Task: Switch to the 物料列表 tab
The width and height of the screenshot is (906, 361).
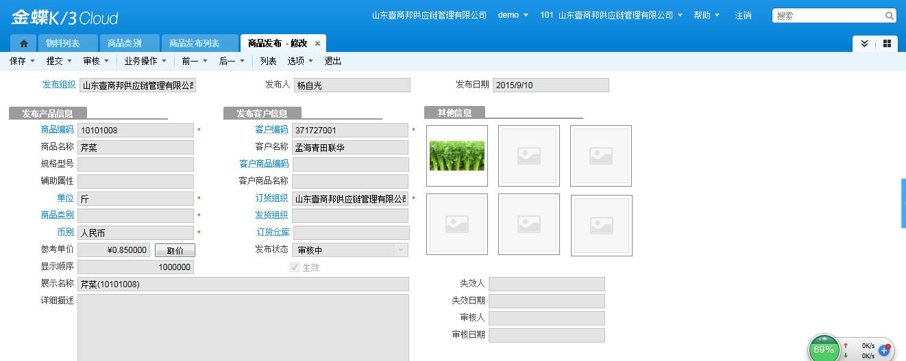Action: click(x=62, y=44)
